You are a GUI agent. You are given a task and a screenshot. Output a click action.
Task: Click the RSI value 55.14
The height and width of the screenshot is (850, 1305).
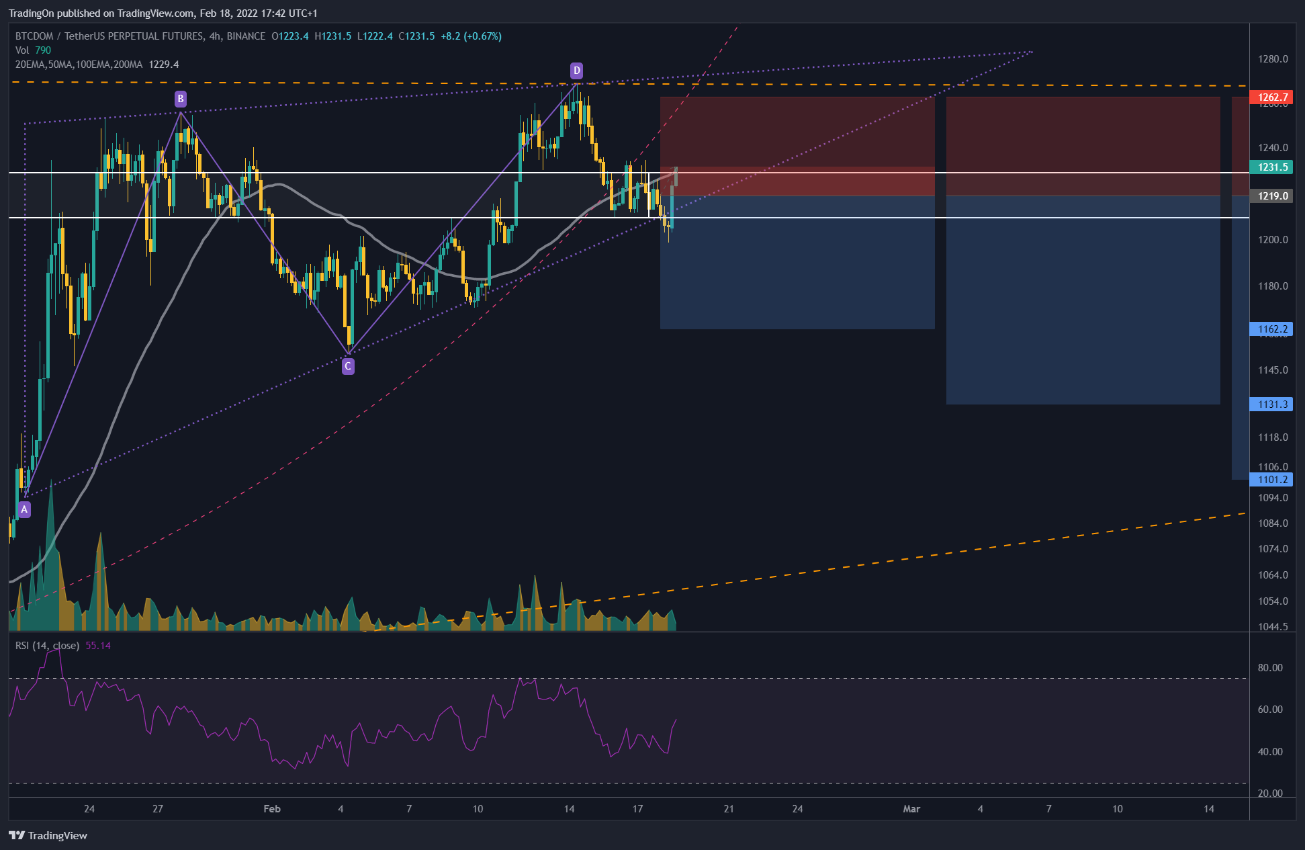(x=98, y=646)
